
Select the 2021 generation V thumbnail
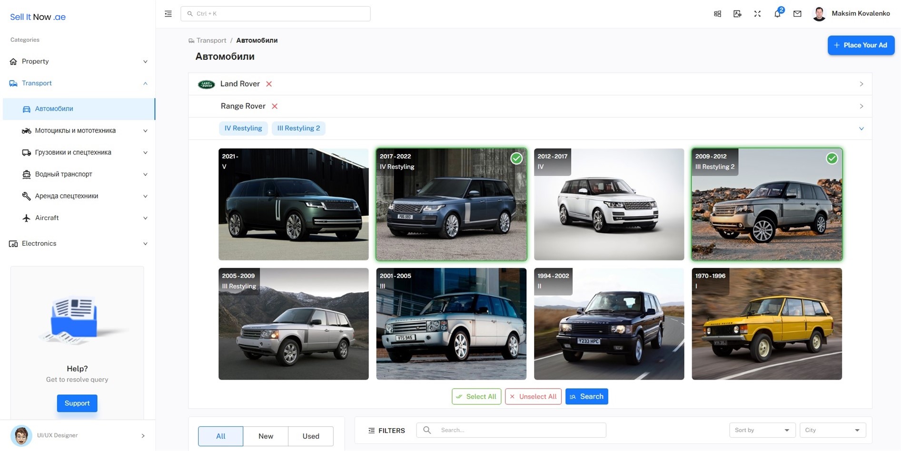coord(293,204)
